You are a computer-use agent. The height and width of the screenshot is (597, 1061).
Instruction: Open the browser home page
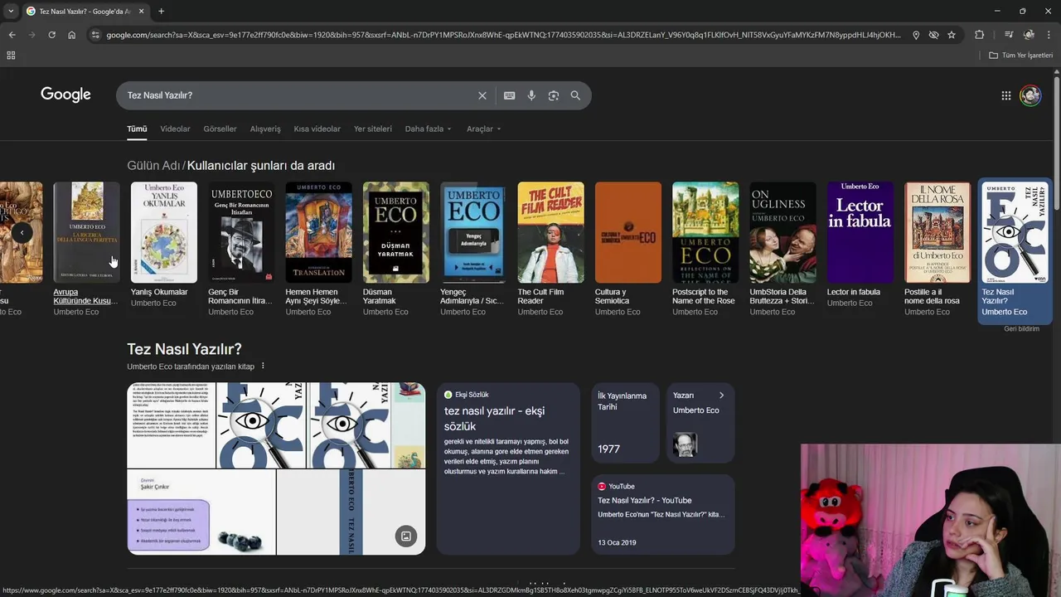point(71,35)
